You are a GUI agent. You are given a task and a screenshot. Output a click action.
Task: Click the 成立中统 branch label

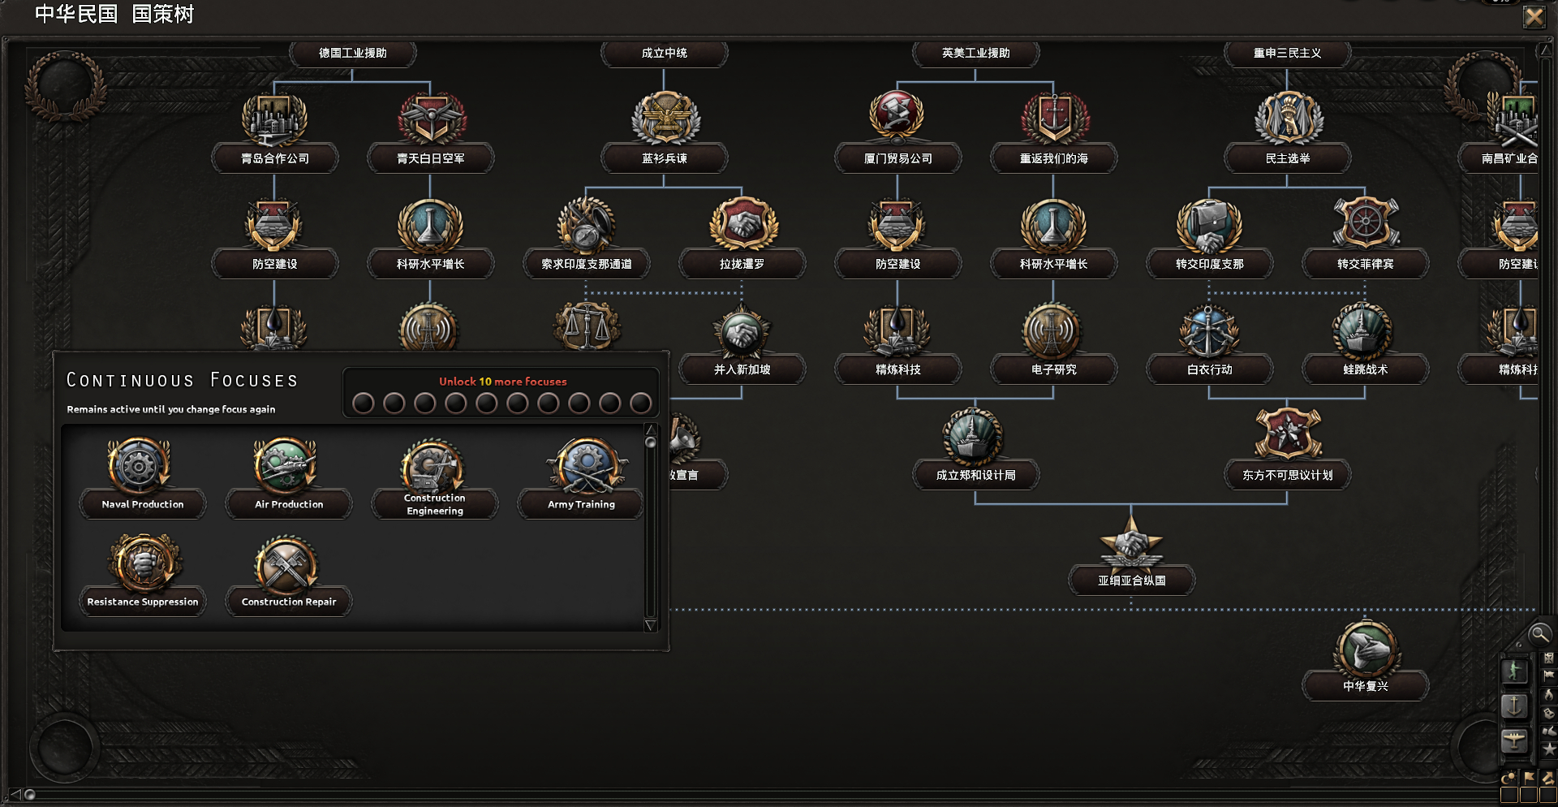click(x=664, y=54)
